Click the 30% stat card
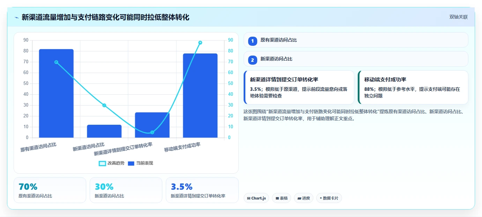Screen dimensions: 482x217 [x=126, y=190]
